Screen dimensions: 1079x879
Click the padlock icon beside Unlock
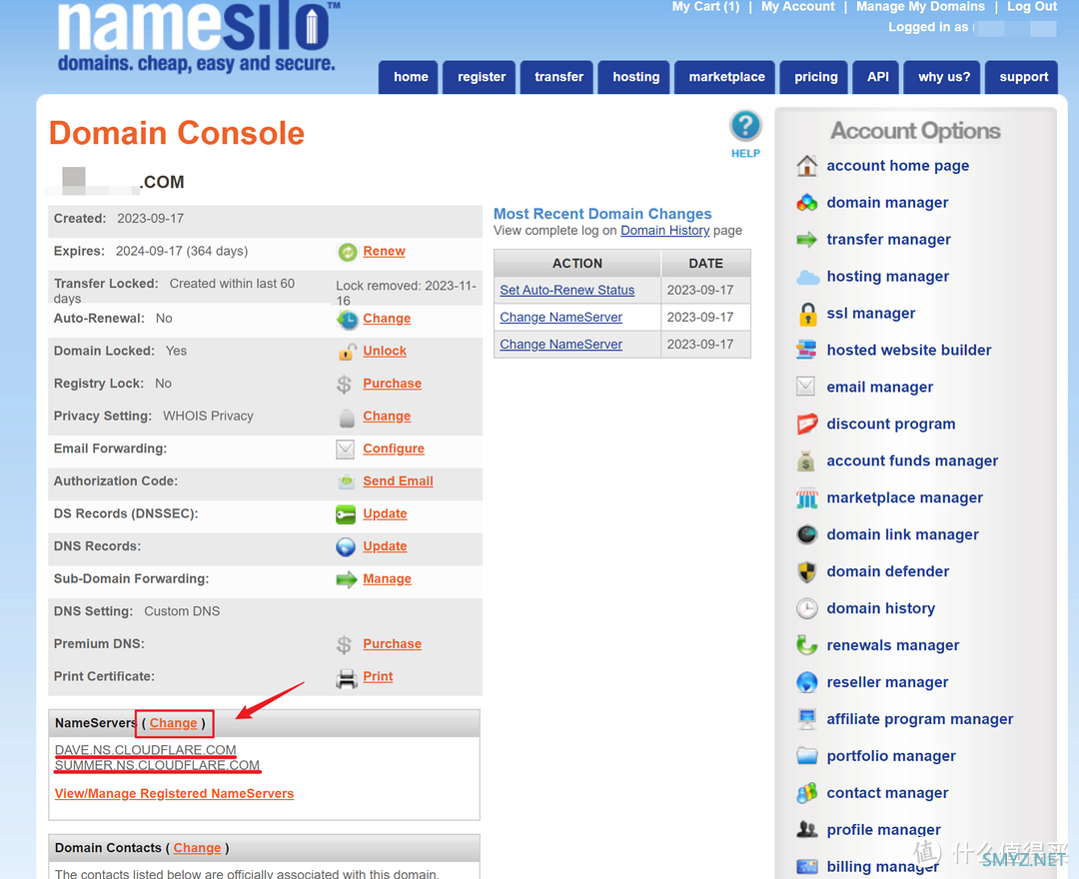tap(346, 352)
